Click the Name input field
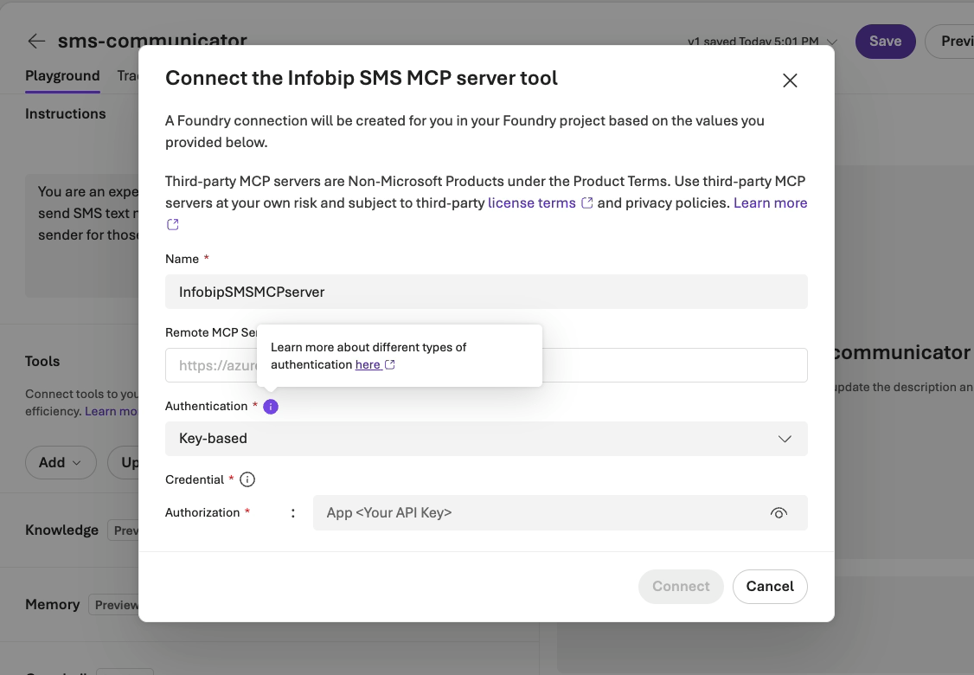Viewport: 974px width, 675px height. click(x=486, y=292)
